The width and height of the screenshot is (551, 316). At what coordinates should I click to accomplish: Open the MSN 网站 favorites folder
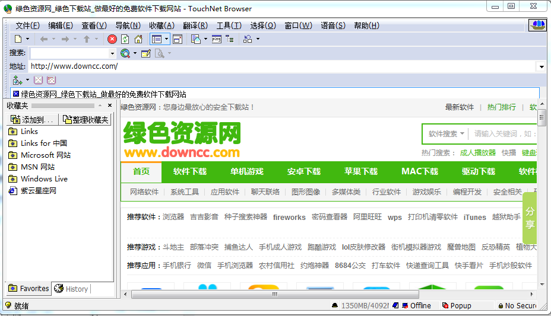click(x=31, y=167)
